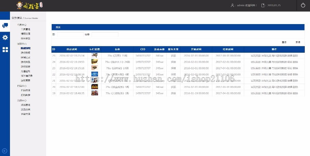310x156 pixels.
Task: Focus the 名称 search input field
Action: coord(105,34)
